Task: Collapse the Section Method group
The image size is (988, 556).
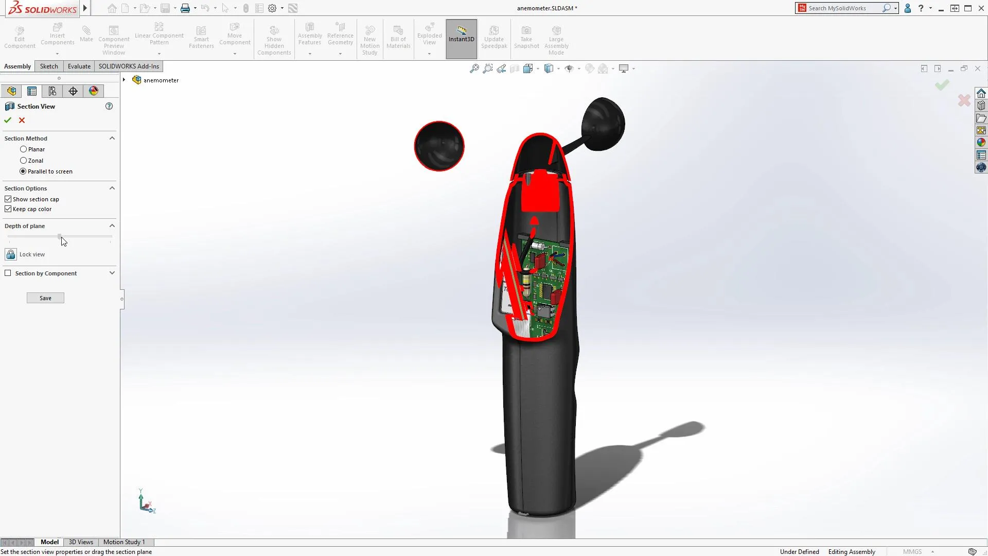Action: click(x=112, y=138)
